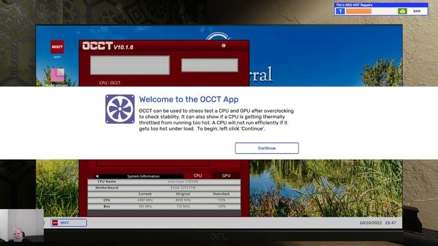Click the fan icon in the welcome dialog
Viewport: 438px width, 246px height.
pos(120,109)
